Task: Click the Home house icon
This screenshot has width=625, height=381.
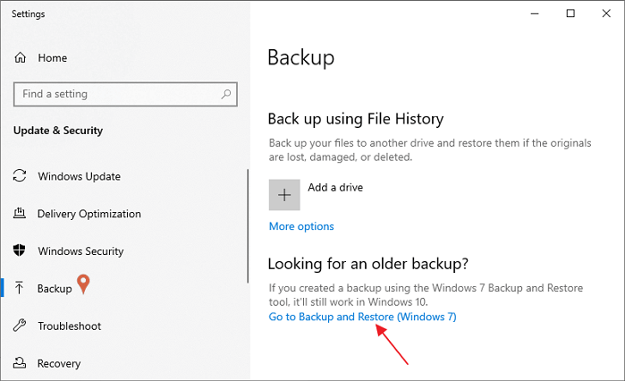Action: 21,58
